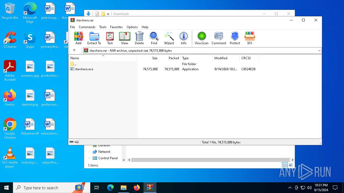Image resolution: width=344 pixels, height=193 pixels.
Task: Collapse Control Panel tree node
Action: pos(89,158)
